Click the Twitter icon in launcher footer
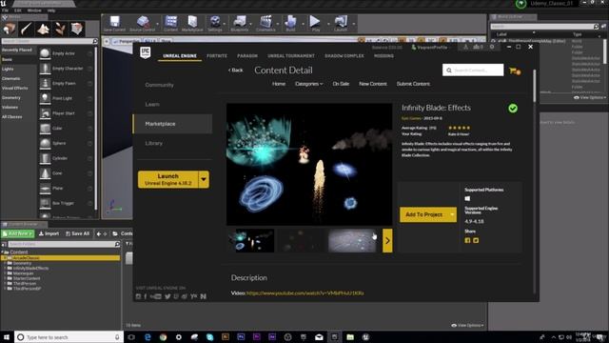609x343 pixels. (x=167, y=296)
